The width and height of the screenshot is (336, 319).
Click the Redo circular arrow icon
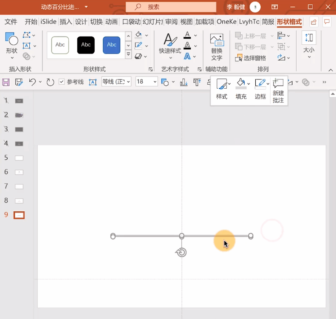coord(50,82)
